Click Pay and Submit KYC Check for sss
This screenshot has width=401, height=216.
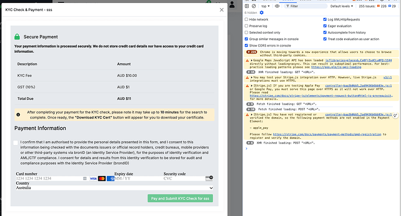pyautogui.click(x=180, y=199)
